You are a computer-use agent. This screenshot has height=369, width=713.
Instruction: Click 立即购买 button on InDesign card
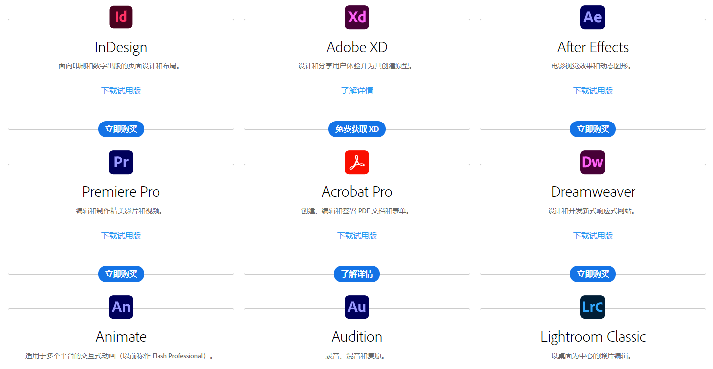(121, 129)
